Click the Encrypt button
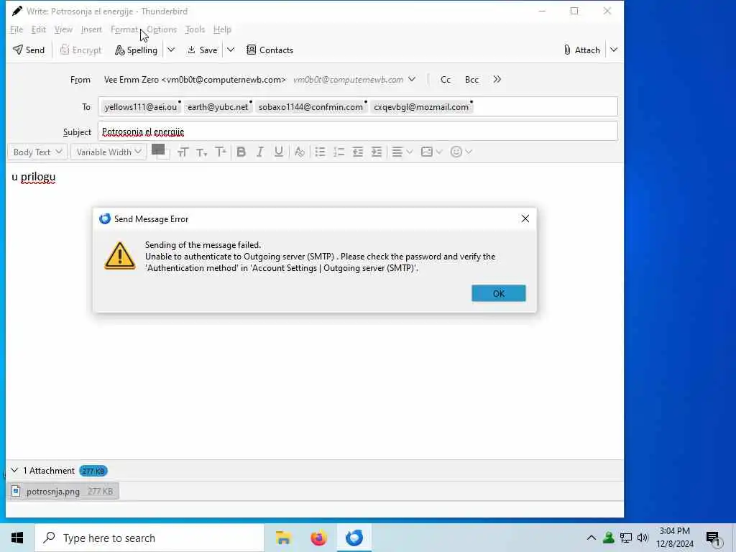 pyautogui.click(x=80, y=50)
